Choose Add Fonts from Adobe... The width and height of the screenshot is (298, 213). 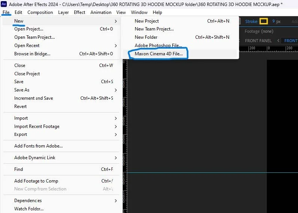pos(61,146)
